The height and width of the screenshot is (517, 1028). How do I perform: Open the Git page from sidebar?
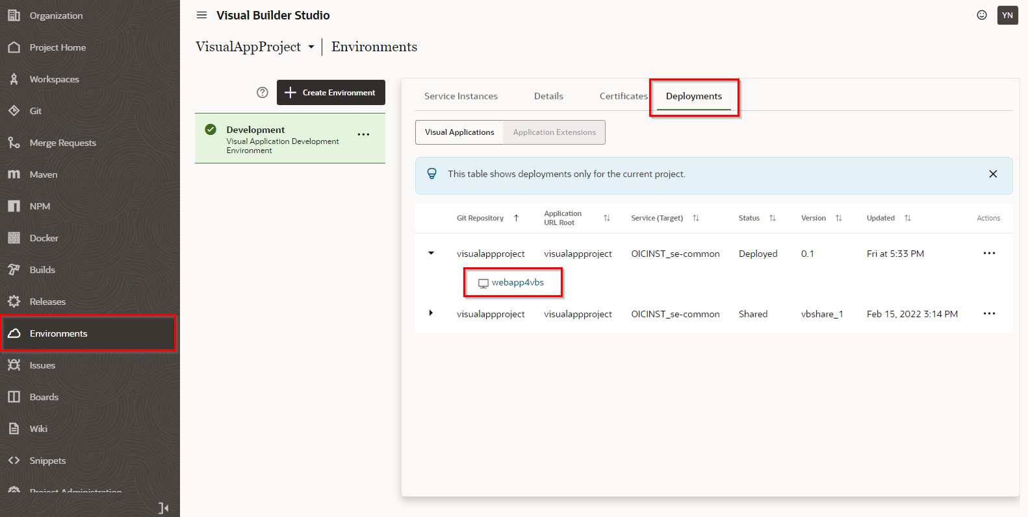coord(35,111)
